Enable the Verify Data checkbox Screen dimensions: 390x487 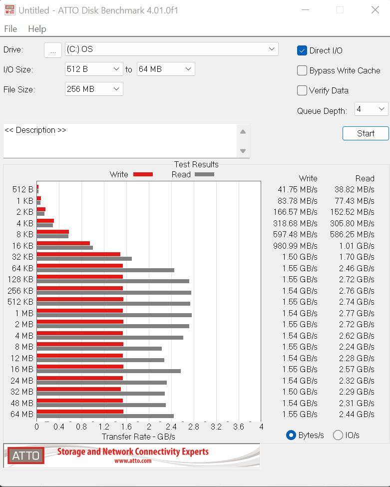(302, 90)
